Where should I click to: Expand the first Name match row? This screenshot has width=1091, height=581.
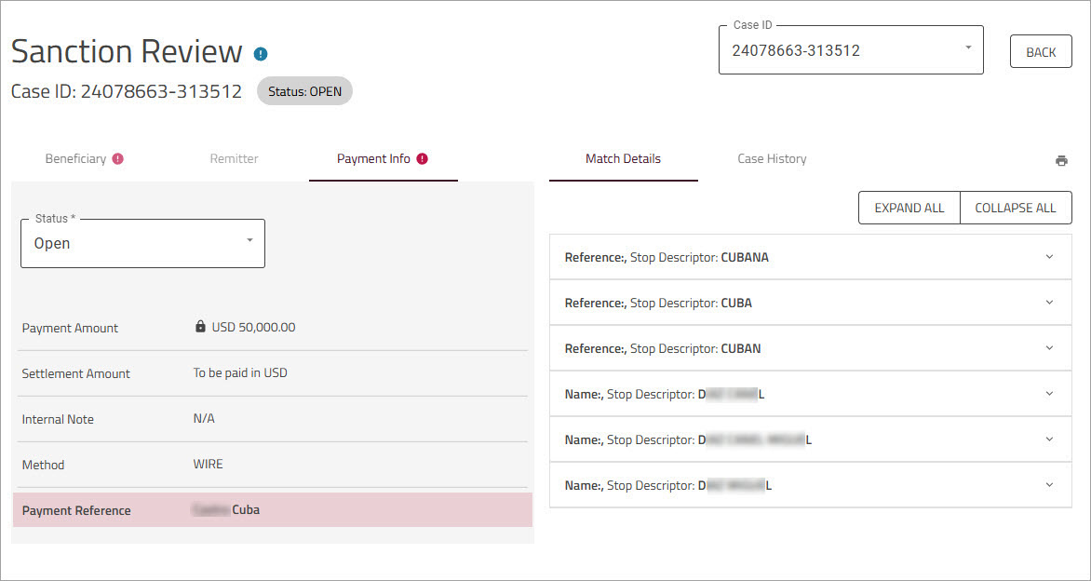[1049, 393]
